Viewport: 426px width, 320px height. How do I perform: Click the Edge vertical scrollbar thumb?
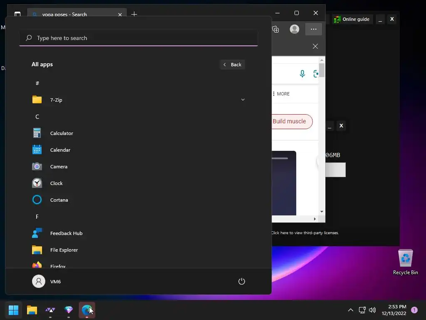point(322,70)
